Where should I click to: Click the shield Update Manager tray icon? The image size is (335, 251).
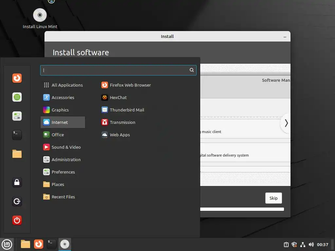[294, 244]
